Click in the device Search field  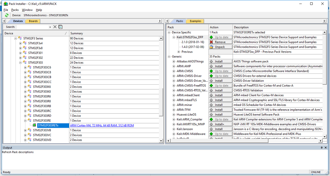point(33,27)
